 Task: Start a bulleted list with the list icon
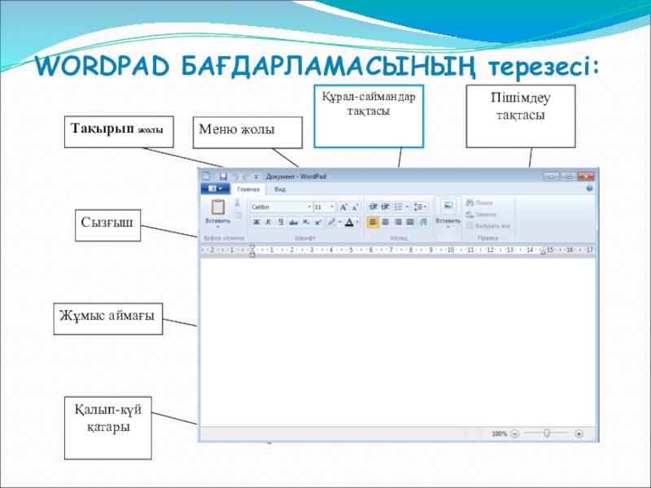pos(398,207)
